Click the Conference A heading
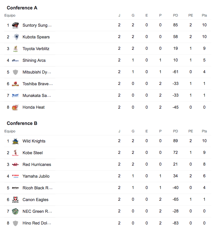Viewport: 220px width, 231px height. coord(22,8)
